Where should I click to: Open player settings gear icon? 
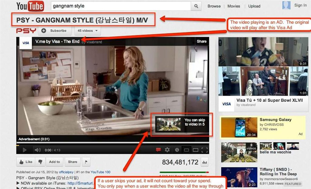[x=167, y=150]
